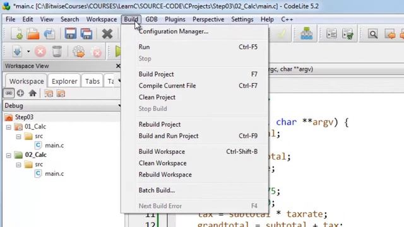Click the Save All Files icon
The height and width of the screenshot is (227, 404).
[x=86, y=33]
